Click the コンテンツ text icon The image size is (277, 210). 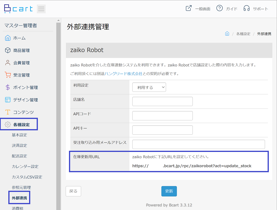[7, 112]
